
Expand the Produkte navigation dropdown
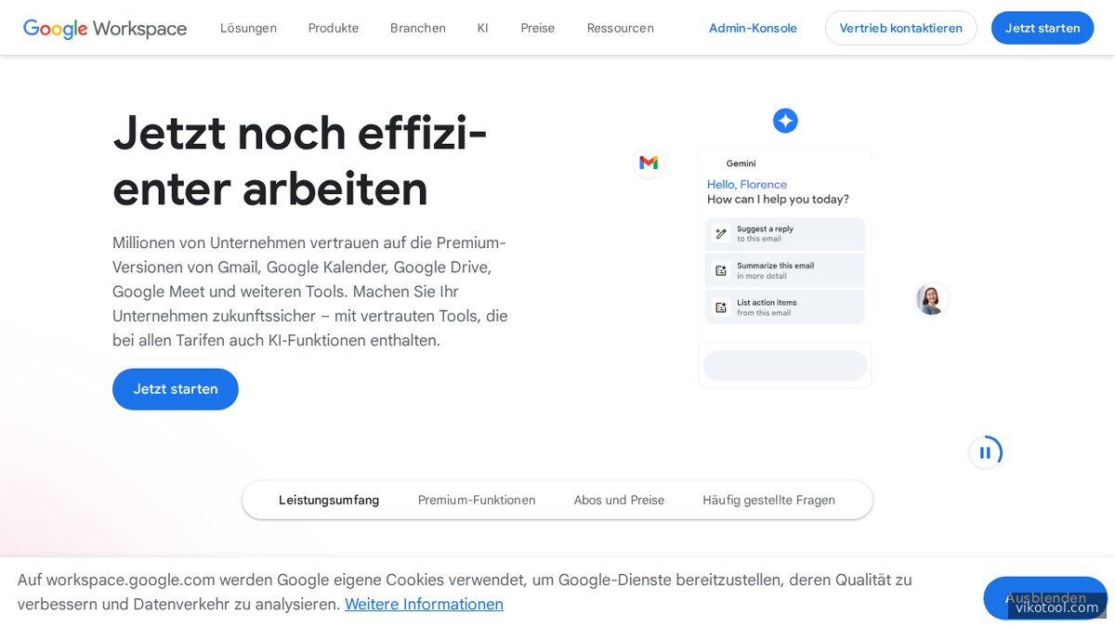[x=333, y=28]
